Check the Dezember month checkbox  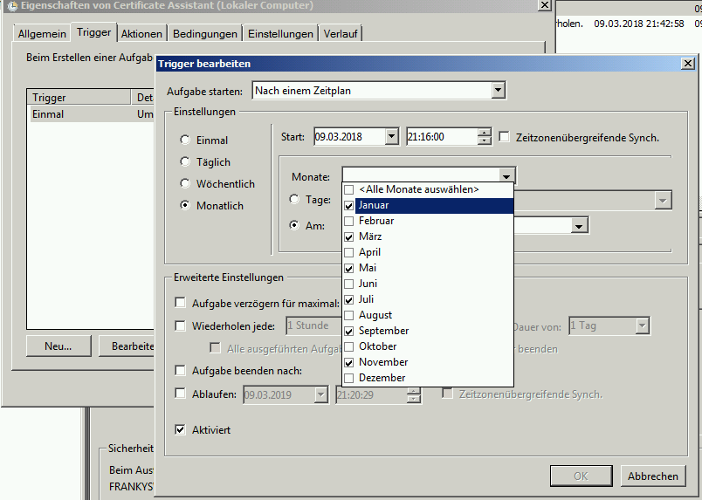point(349,378)
